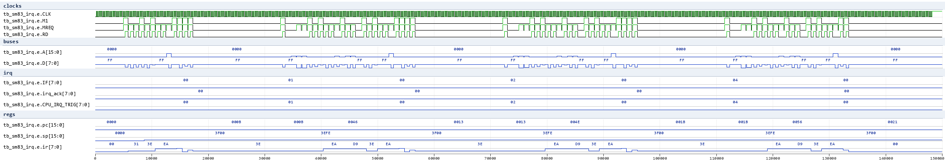Pick the tb_sm83_irq.e.A[15:0] bus label
The image size is (945, 163).
[x=33, y=52]
